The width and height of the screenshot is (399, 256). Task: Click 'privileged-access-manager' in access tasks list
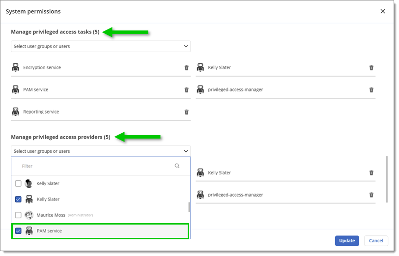pyautogui.click(x=235, y=89)
